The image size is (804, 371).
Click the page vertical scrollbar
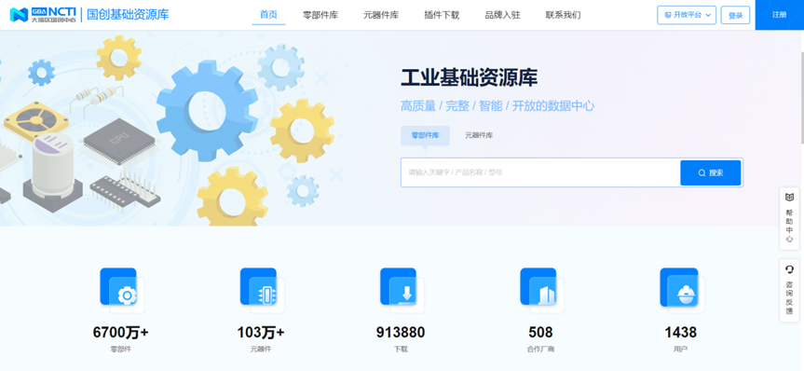tap(801, 98)
